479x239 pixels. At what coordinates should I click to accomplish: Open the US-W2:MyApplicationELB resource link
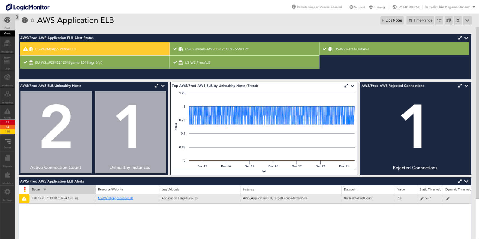click(116, 198)
